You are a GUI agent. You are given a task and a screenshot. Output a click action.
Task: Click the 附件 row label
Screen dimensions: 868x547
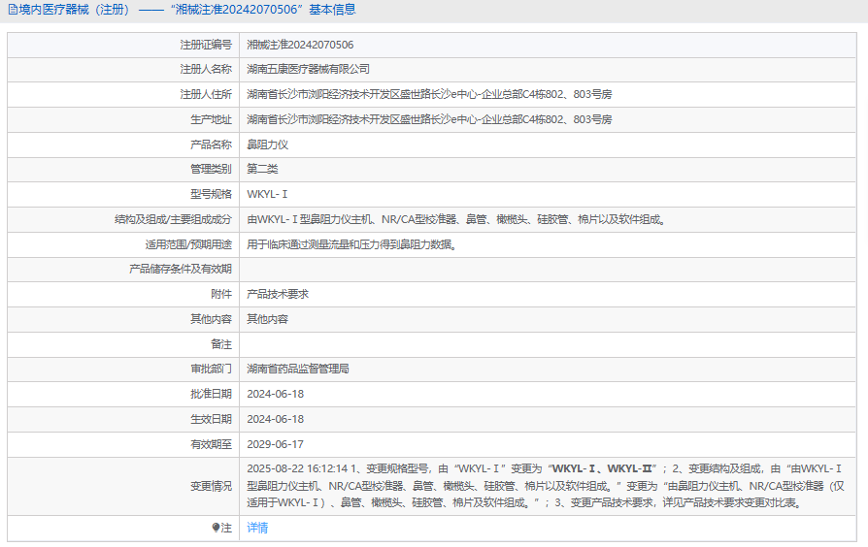(221, 294)
